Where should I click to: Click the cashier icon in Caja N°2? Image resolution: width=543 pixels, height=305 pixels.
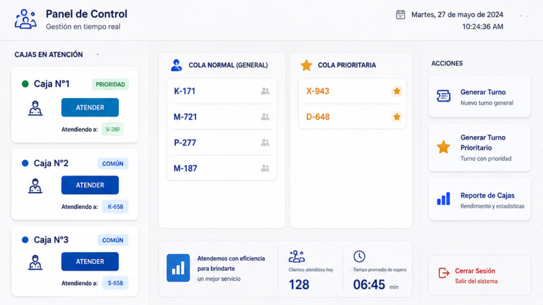[35, 186]
